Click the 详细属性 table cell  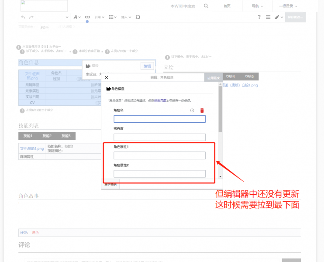tap(32, 157)
